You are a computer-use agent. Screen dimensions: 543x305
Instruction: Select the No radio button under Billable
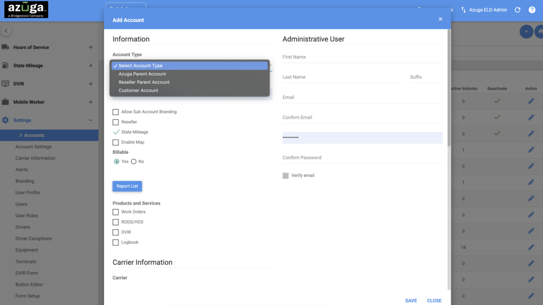pyautogui.click(x=134, y=161)
